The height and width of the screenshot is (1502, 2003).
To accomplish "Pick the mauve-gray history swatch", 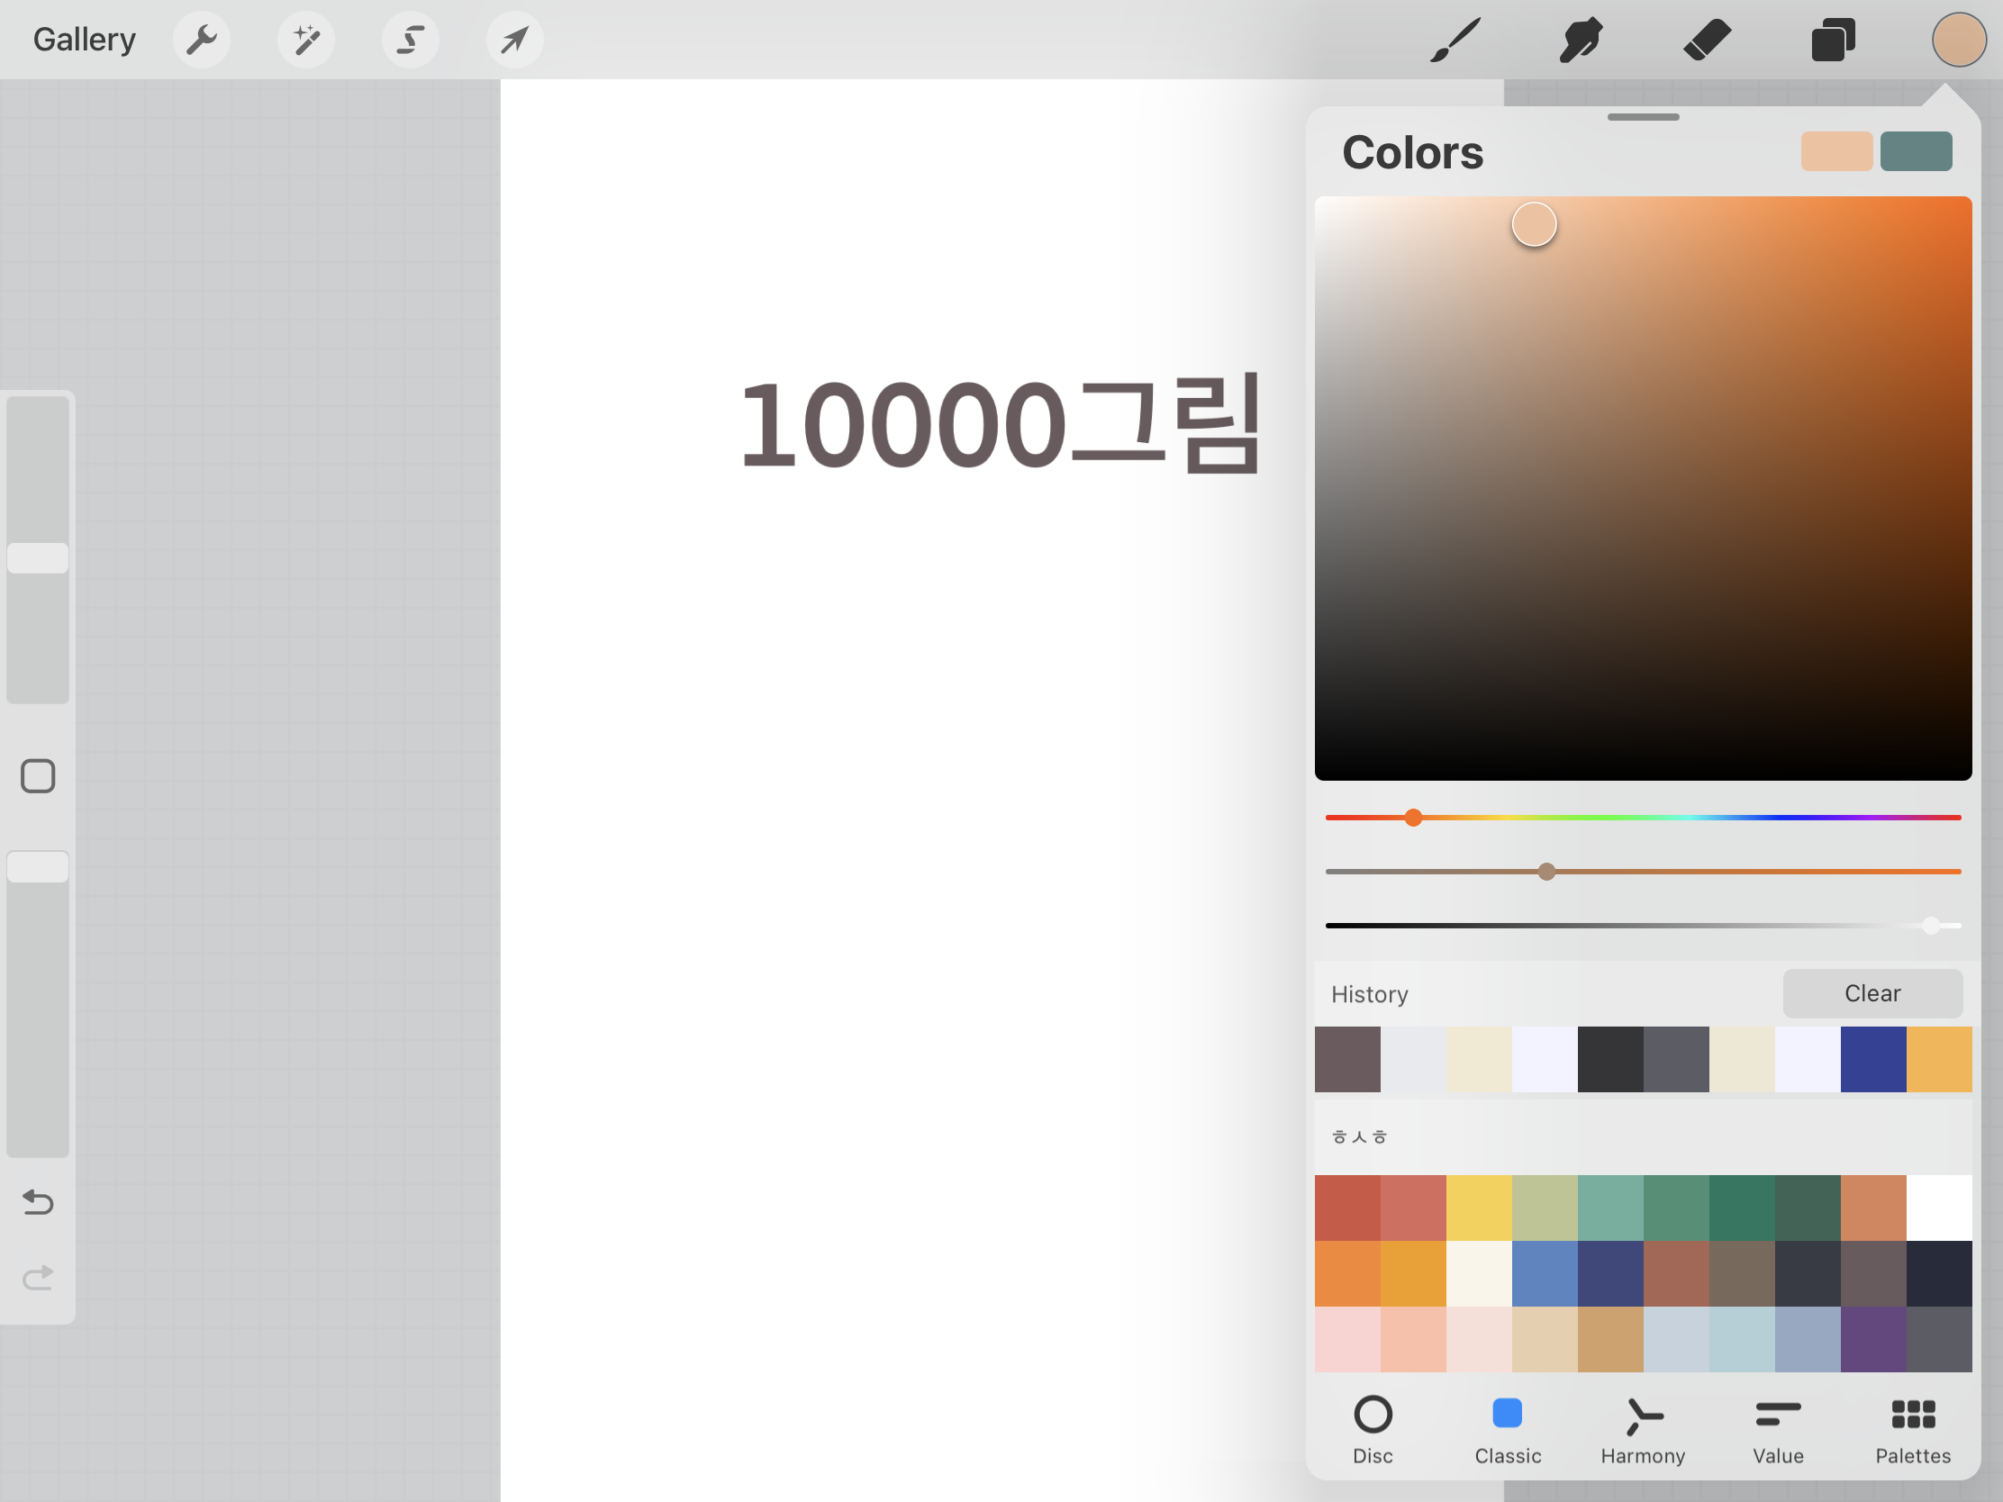I will click(1347, 1059).
